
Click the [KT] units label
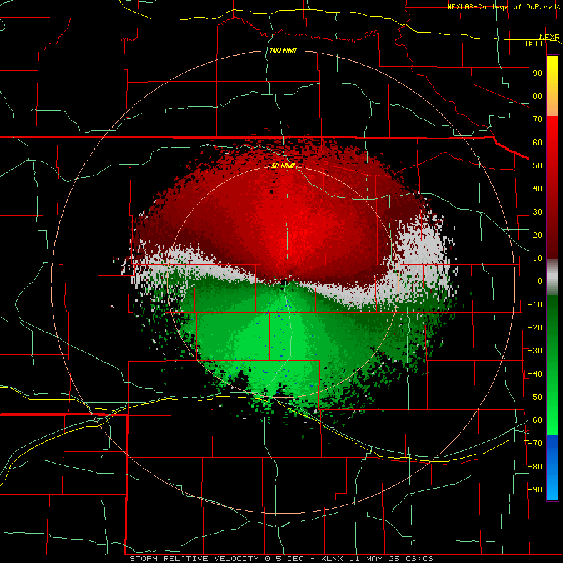point(534,43)
